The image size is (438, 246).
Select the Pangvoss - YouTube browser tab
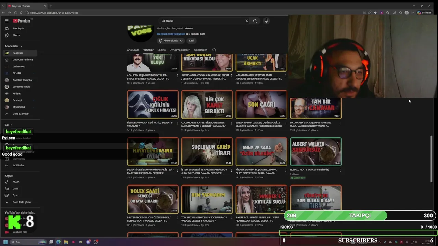(x=27, y=6)
